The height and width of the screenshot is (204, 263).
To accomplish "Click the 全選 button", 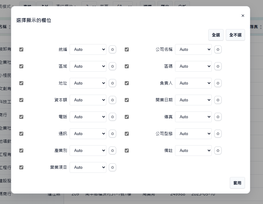I will [216, 35].
